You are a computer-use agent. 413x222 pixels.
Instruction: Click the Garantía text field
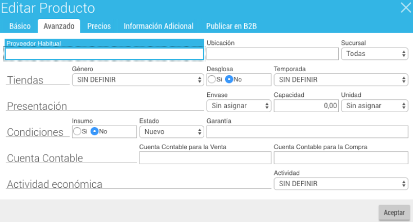coord(307,132)
